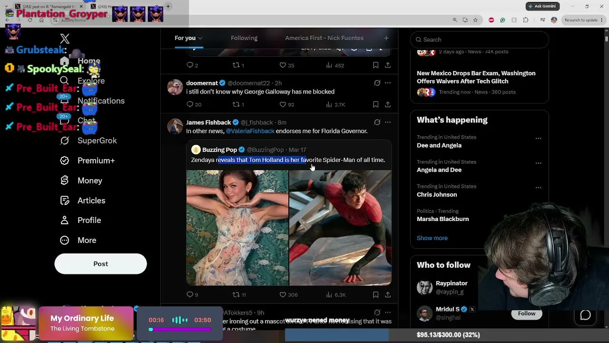Image resolution: width=609 pixels, height=343 pixels.
Task: Open the Grammarly extension icon
Action: tap(502, 20)
